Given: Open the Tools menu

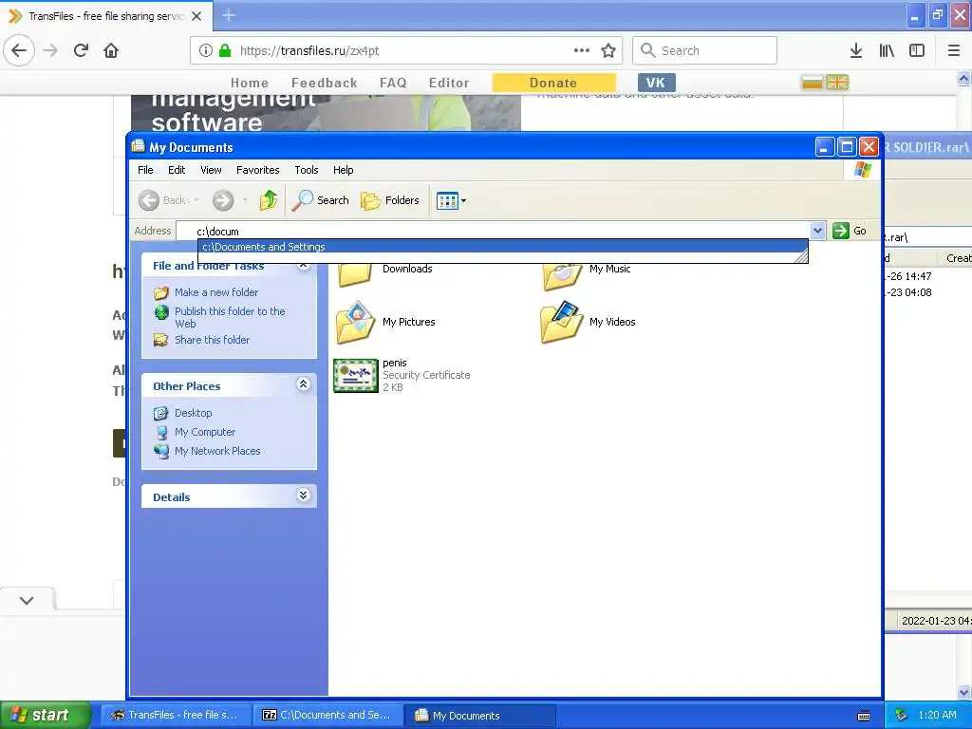Looking at the screenshot, I should tap(307, 170).
